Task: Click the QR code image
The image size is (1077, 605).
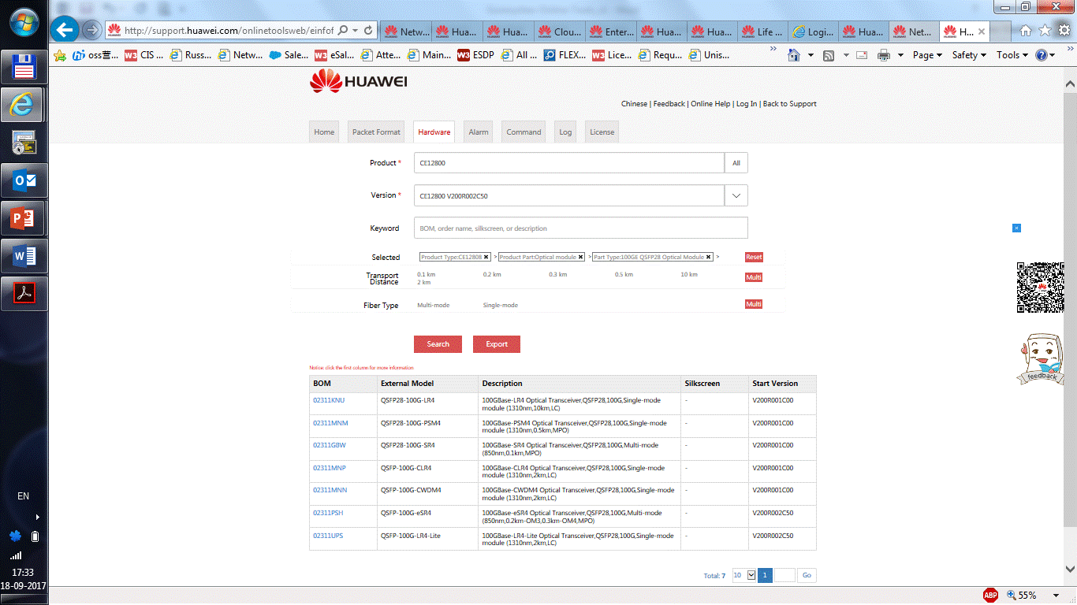Action: click(x=1041, y=287)
